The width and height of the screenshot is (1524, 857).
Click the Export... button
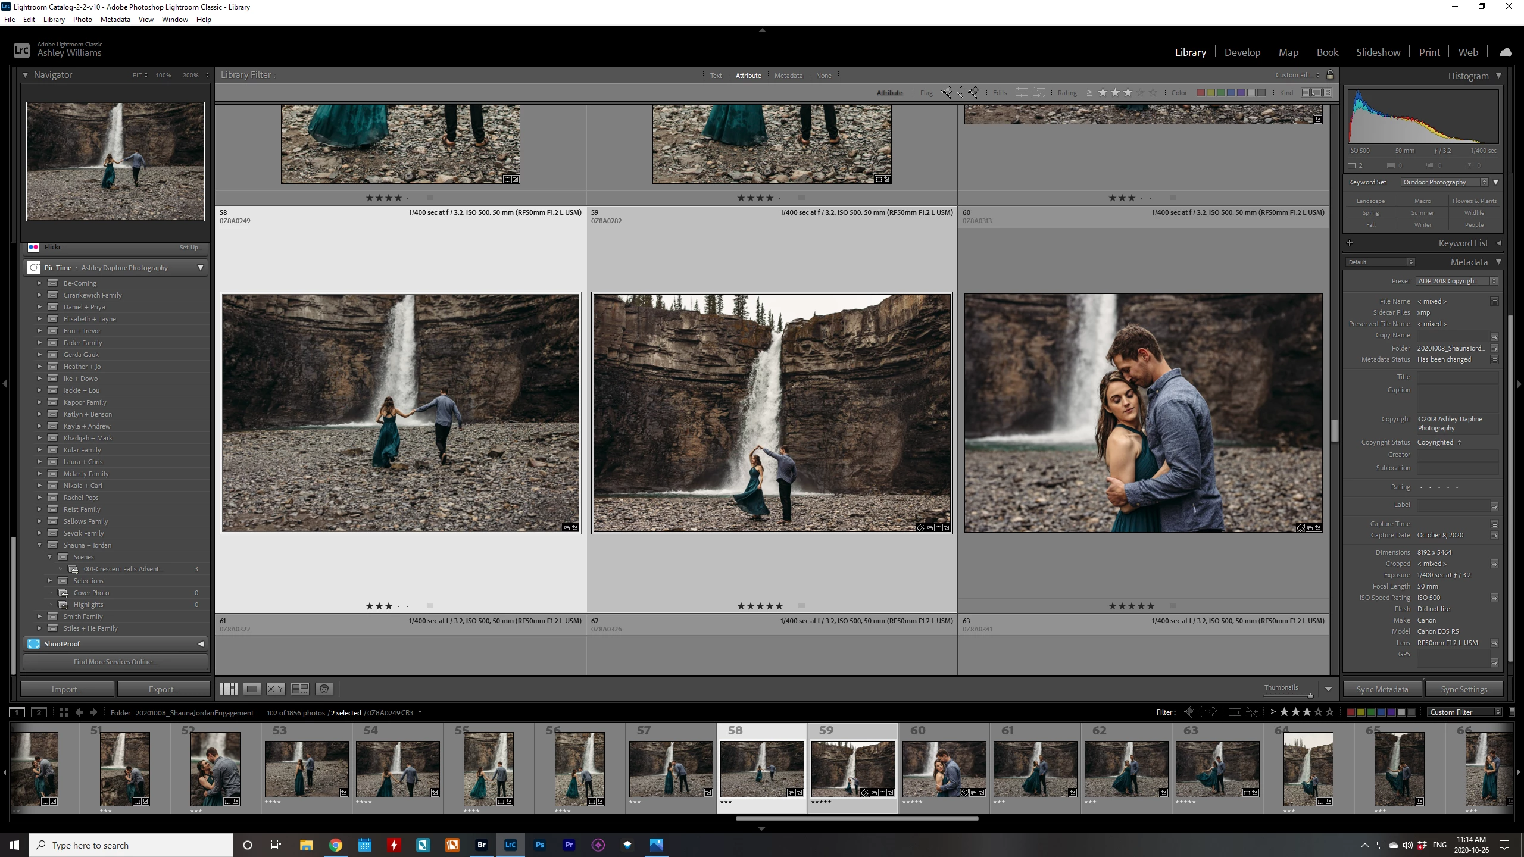click(164, 689)
